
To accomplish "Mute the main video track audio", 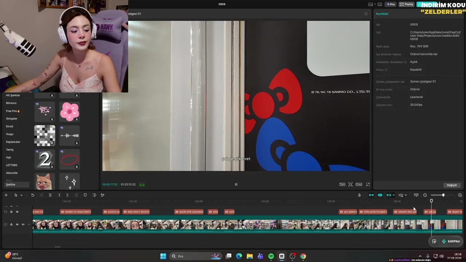I will point(23,224).
